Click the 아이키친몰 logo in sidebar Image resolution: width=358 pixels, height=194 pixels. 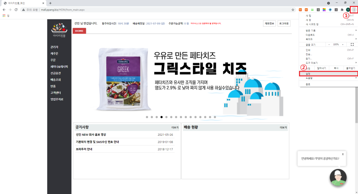pos(59,30)
